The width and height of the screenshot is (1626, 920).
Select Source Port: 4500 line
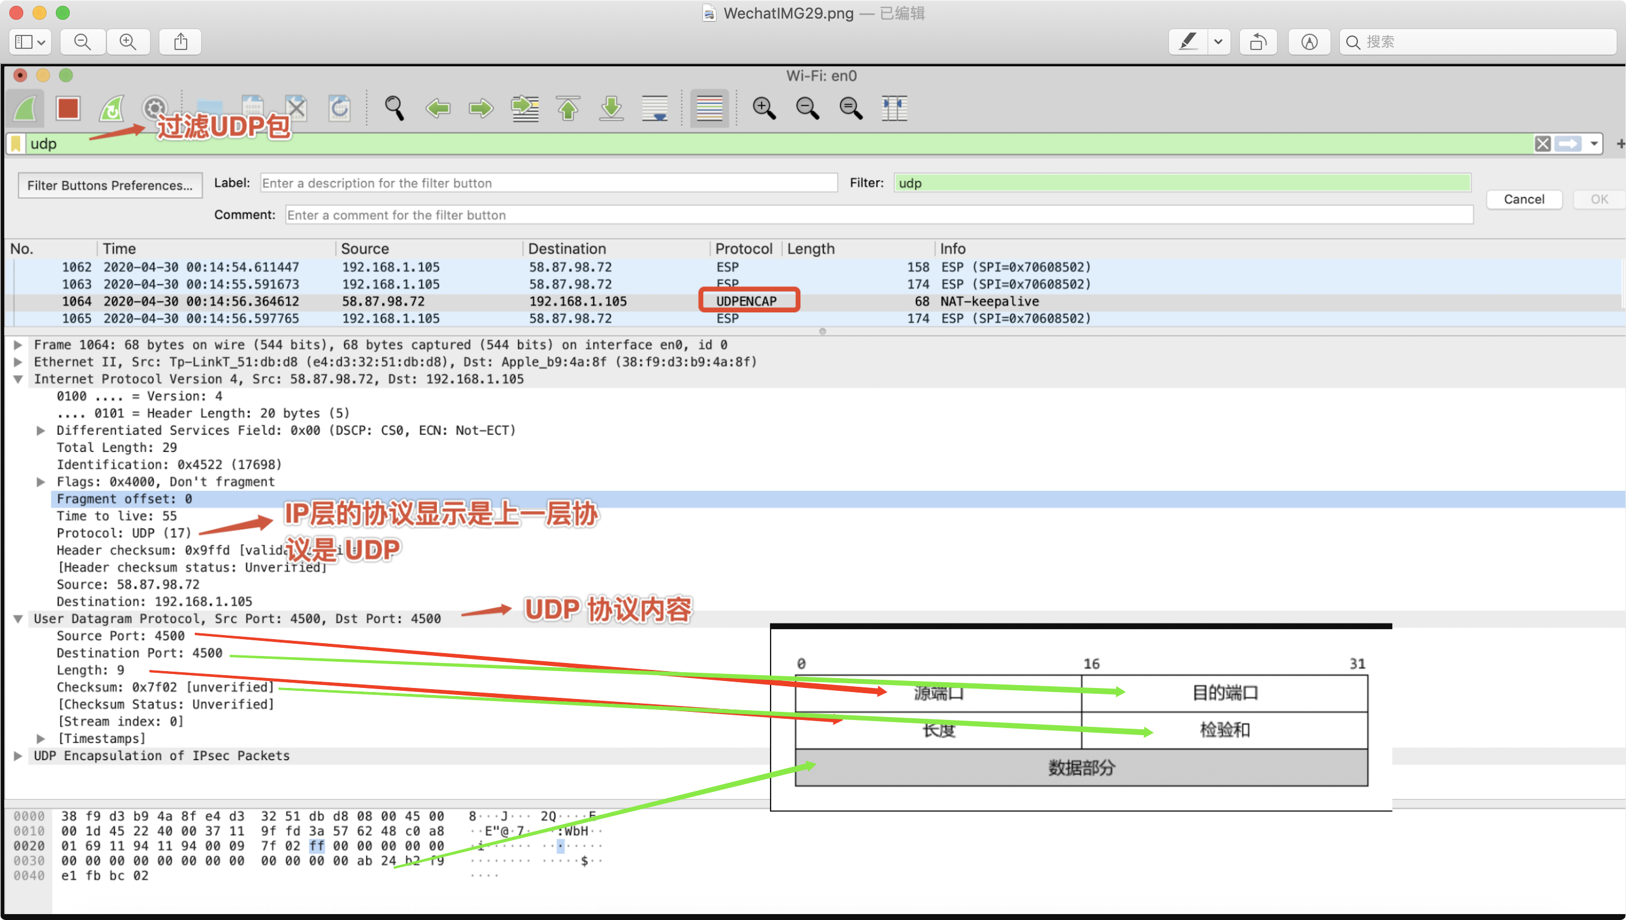click(x=120, y=636)
